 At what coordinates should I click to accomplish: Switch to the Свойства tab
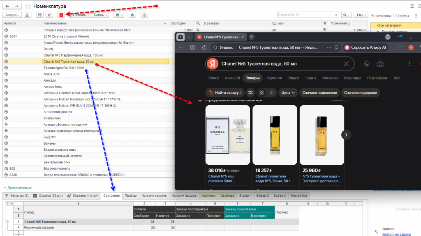(x=227, y=195)
